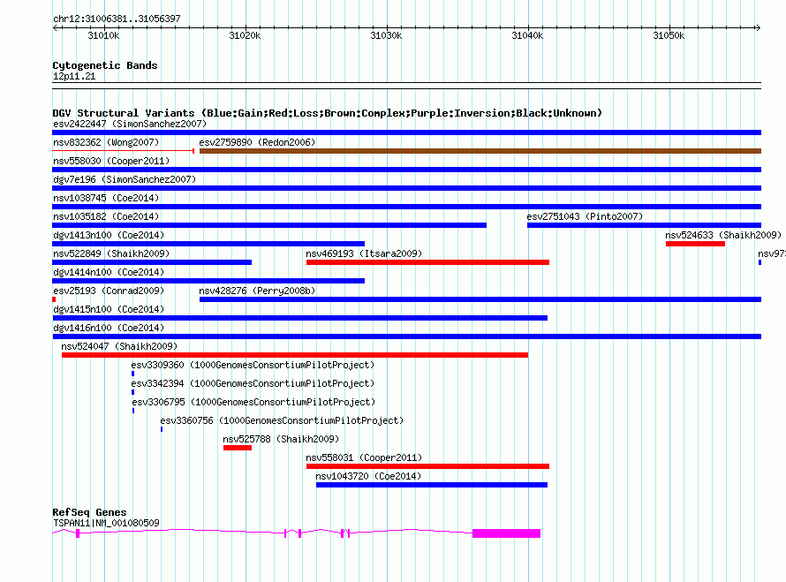Click the brown esv2759890 complex variant bar
The width and height of the screenshot is (786, 582).
point(480,151)
